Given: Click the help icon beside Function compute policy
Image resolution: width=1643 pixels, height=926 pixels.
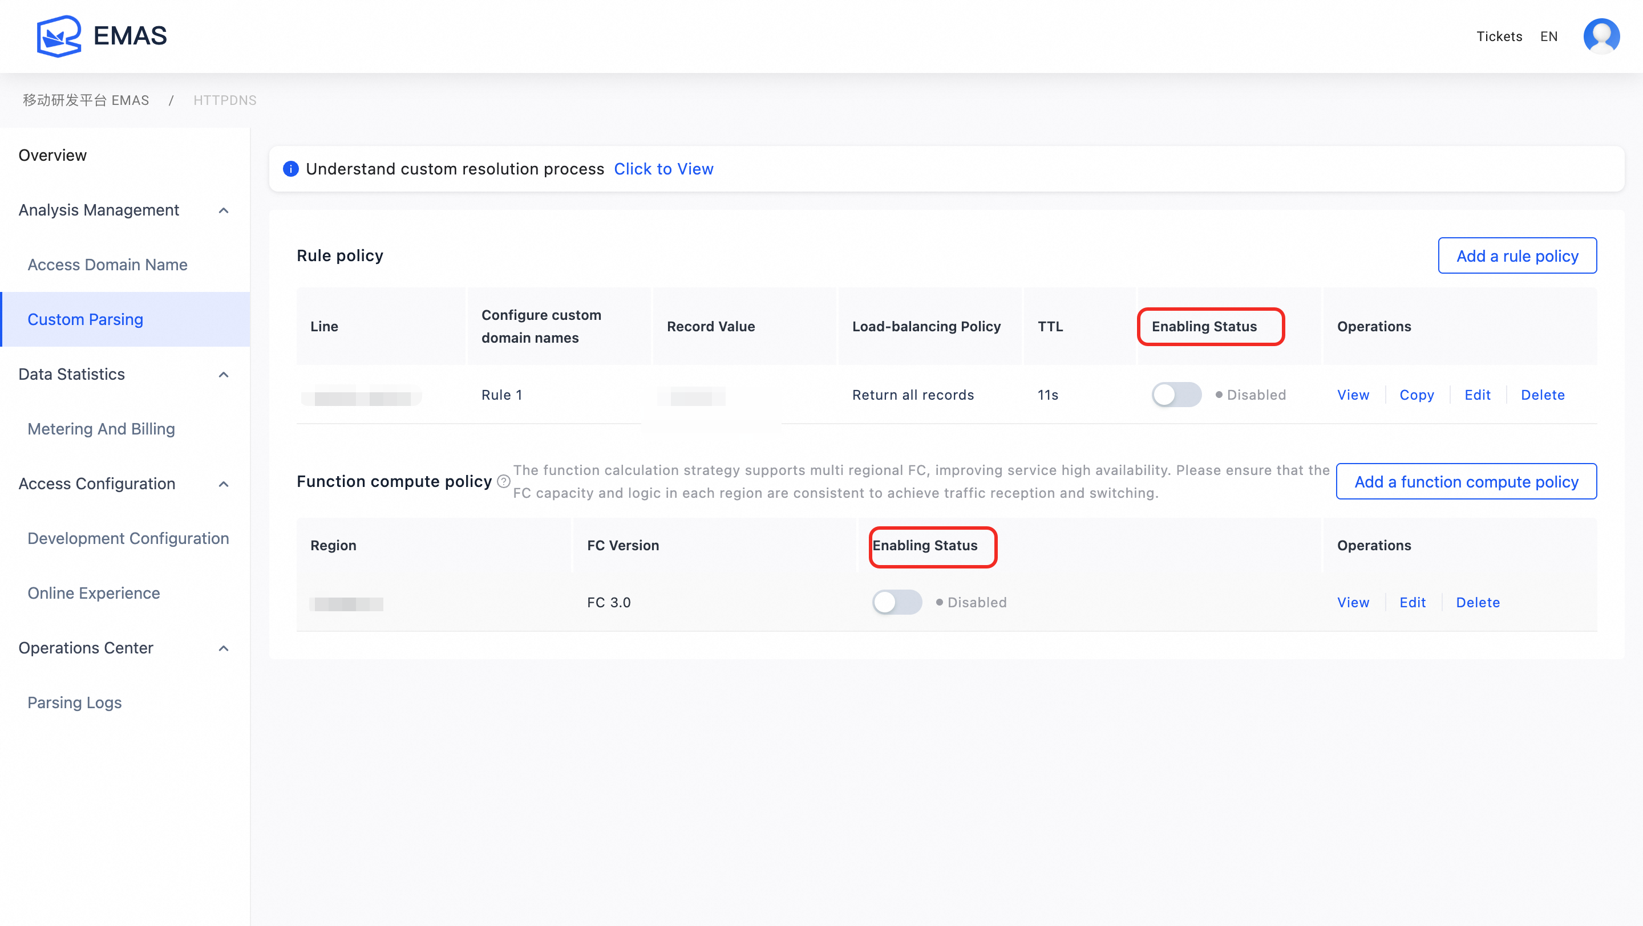Looking at the screenshot, I should point(503,482).
